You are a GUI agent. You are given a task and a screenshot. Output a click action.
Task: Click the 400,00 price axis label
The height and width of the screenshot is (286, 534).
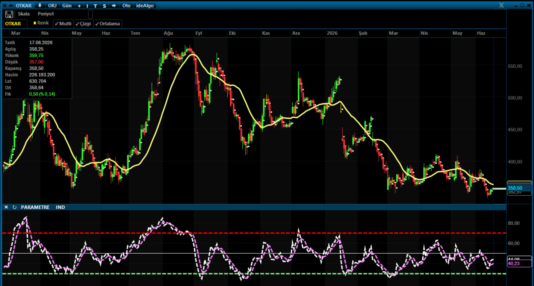click(515, 162)
